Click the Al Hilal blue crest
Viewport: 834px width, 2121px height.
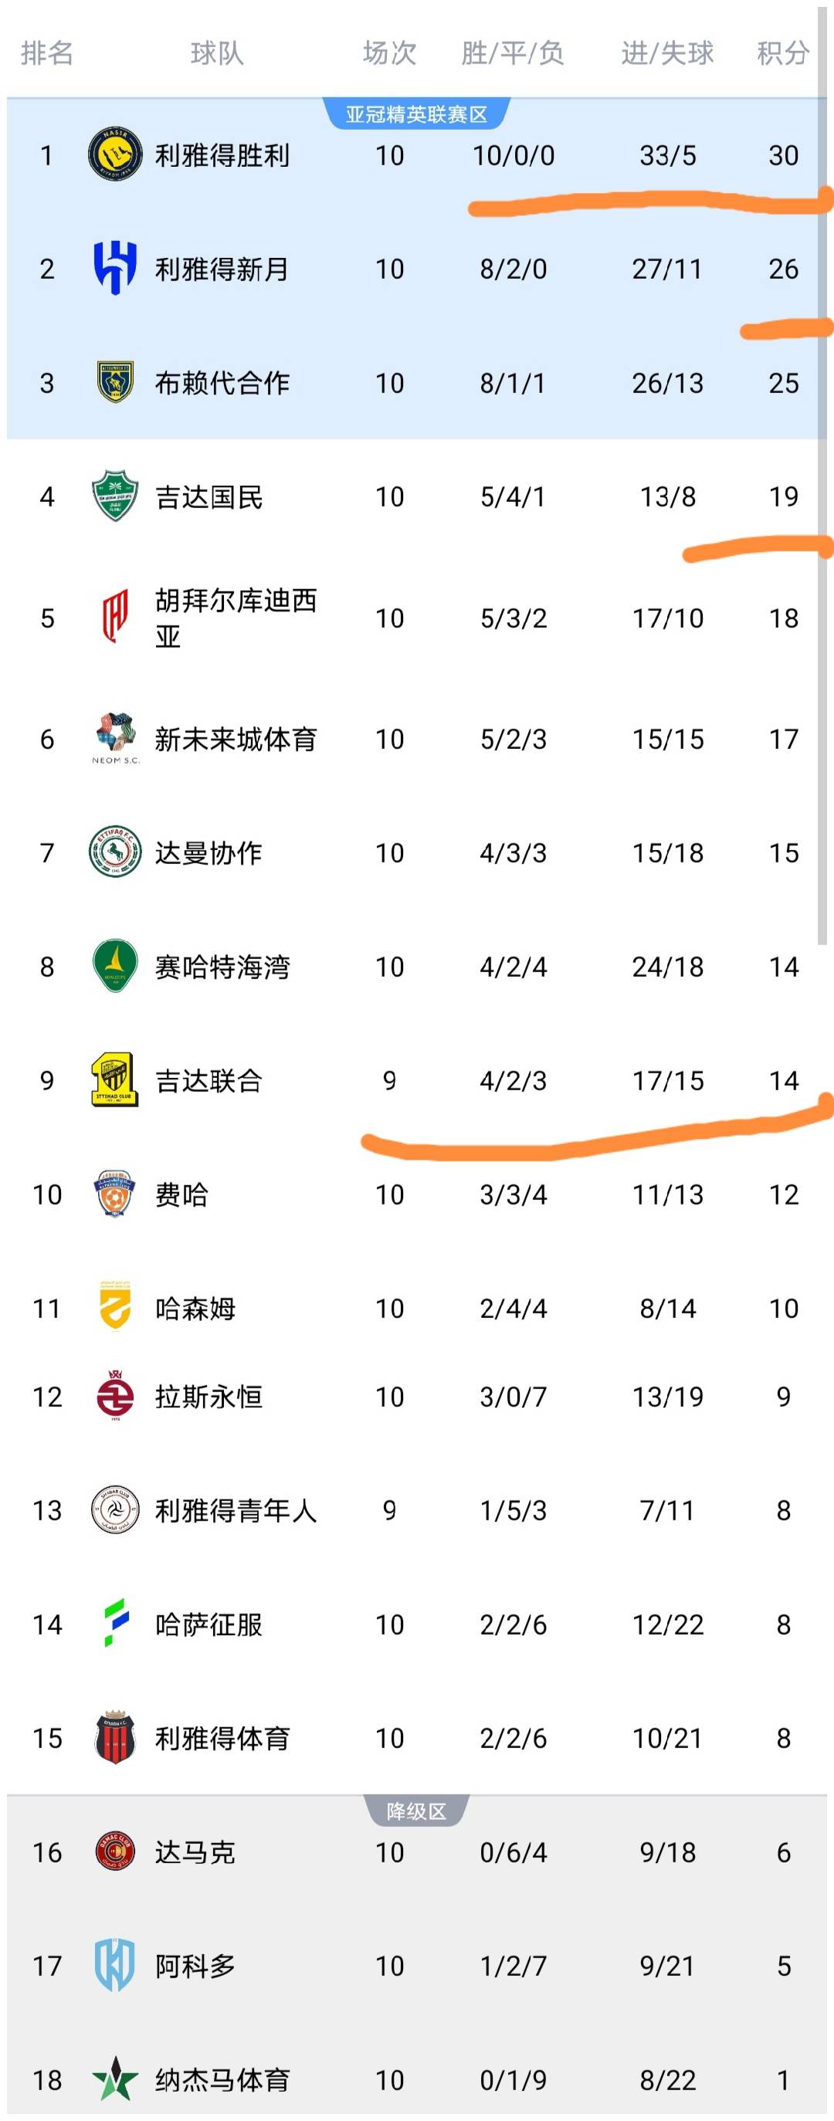[x=114, y=269]
